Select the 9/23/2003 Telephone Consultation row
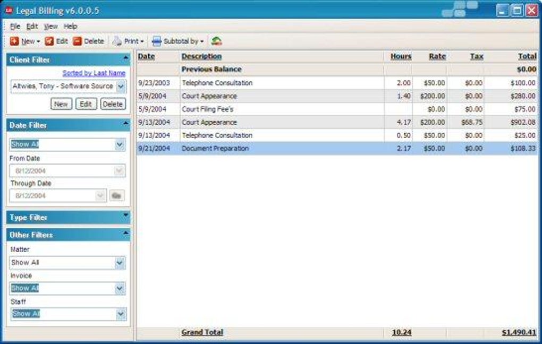The height and width of the screenshot is (344, 542). coord(337,83)
